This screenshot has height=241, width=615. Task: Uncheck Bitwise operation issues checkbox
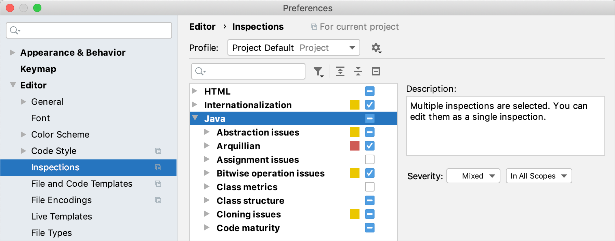370,173
